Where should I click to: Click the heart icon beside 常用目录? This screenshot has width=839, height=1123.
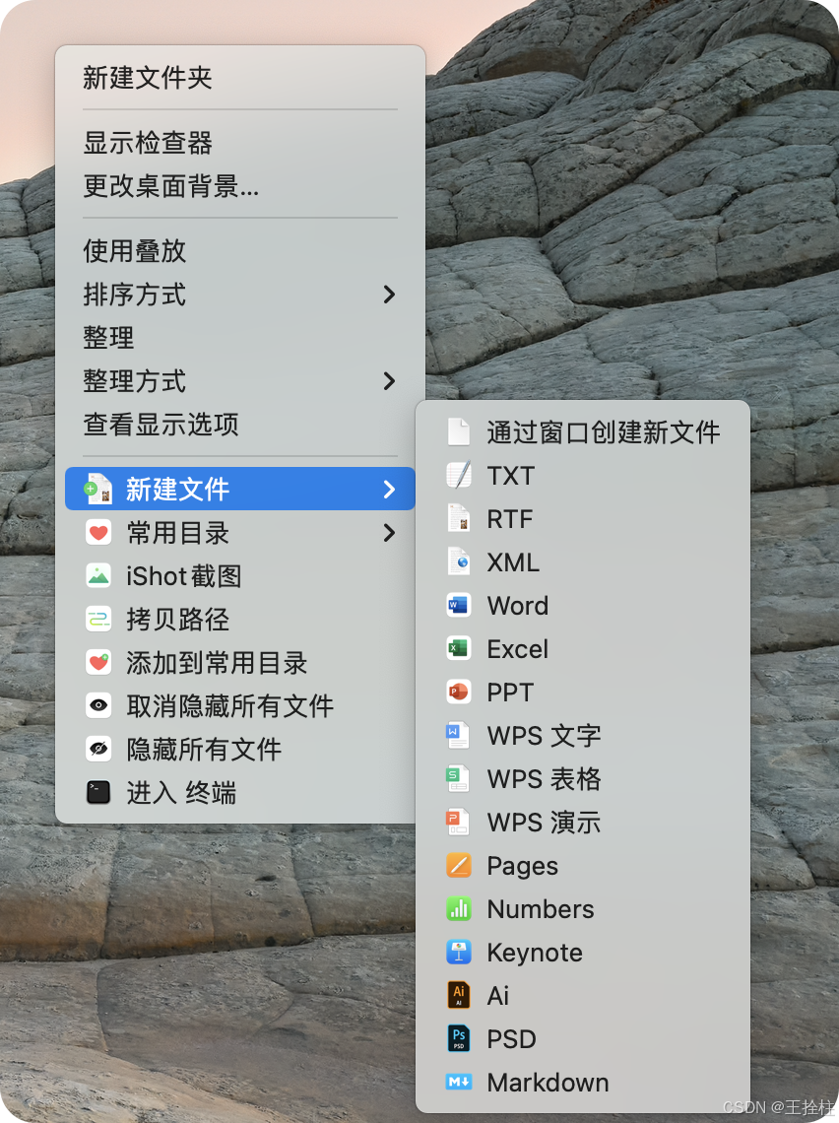tap(98, 532)
